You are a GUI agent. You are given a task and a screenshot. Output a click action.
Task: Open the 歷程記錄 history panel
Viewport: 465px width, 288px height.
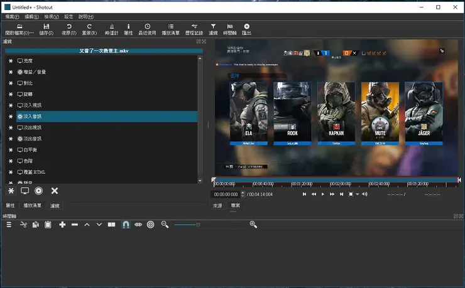pyautogui.click(x=194, y=29)
